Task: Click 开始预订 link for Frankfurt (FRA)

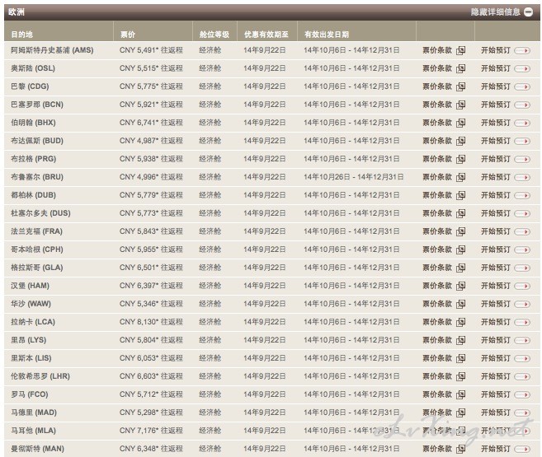Action: (x=495, y=231)
